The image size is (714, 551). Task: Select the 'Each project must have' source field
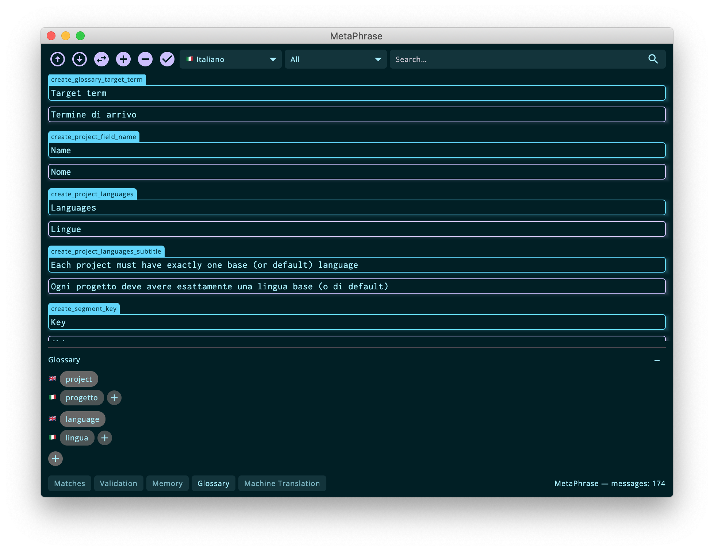pos(357,265)
